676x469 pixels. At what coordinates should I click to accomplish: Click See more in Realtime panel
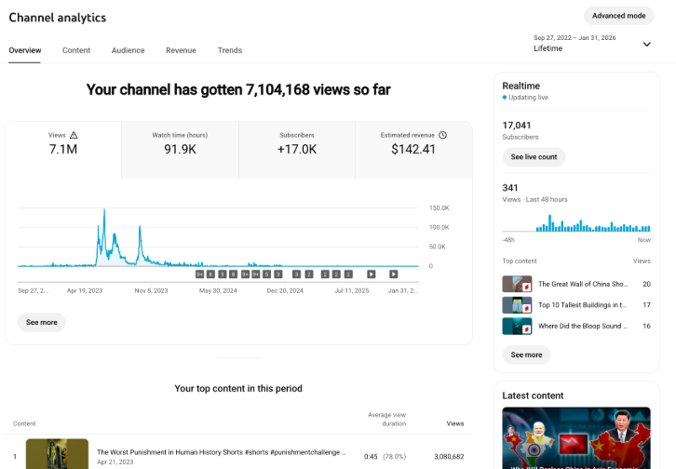click(526, 355)
